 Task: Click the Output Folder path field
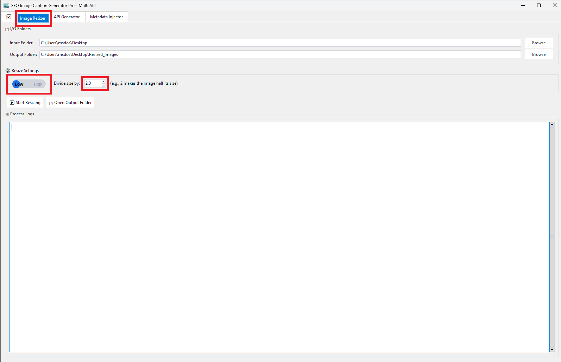(x=280, y=54)
